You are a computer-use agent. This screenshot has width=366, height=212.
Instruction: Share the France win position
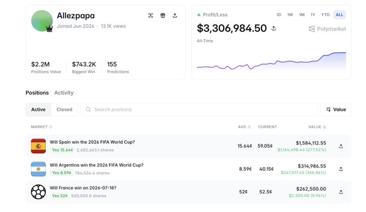tap(341, 192)
